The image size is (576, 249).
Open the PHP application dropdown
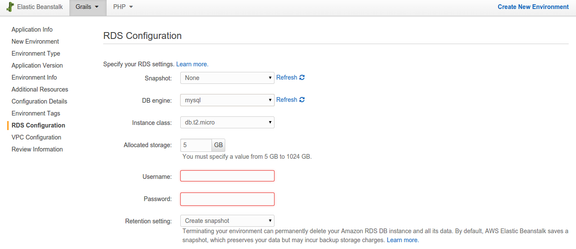123,7
